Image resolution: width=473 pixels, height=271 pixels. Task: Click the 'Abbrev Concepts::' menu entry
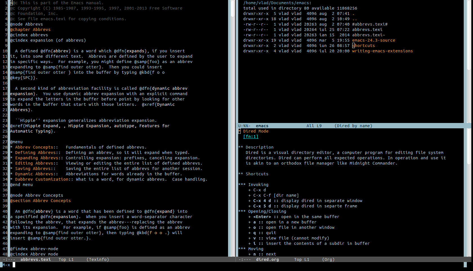point(37,147)
